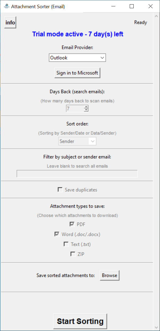Click Sign in to Microsoft button

[77, 73]
